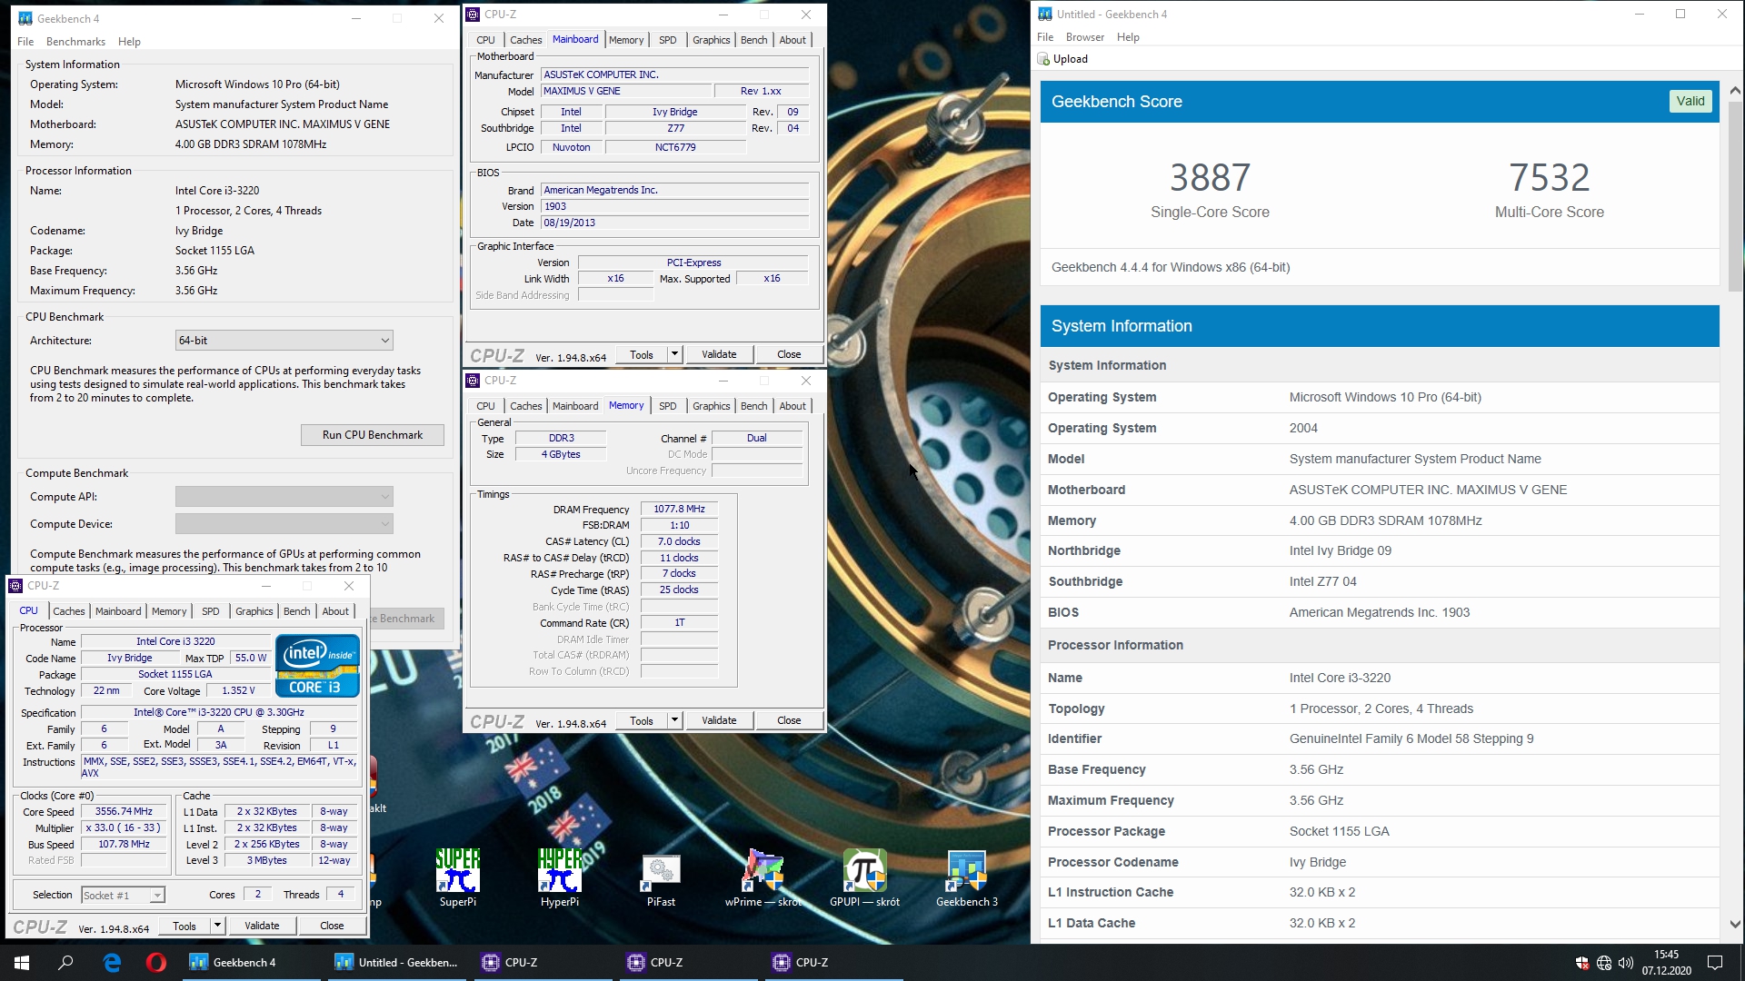
Task: Click the Core Voltage value 1.352 V
Action: pyautogui.click(x=238, y=691)
